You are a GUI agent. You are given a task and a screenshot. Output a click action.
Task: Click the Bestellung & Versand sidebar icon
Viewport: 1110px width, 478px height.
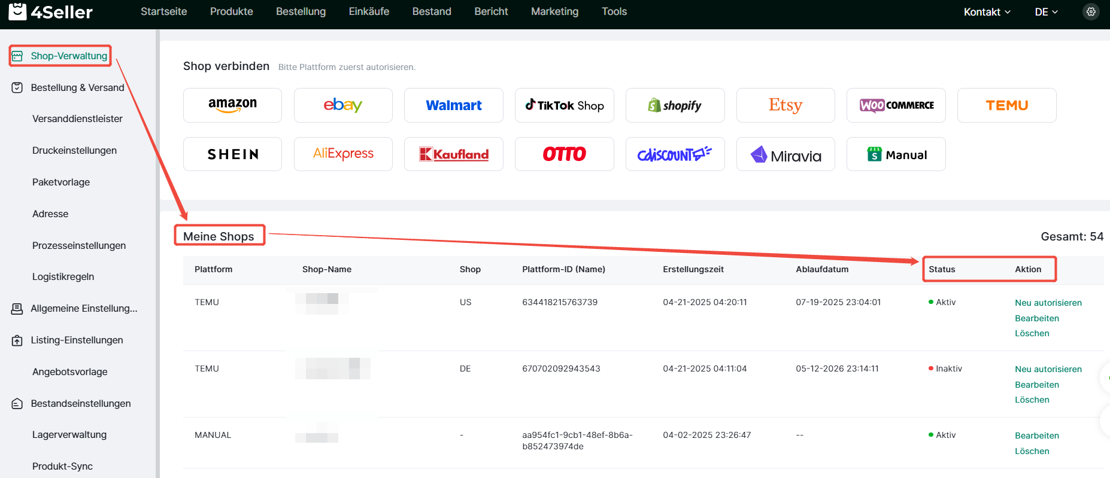(x=17, y=87)
